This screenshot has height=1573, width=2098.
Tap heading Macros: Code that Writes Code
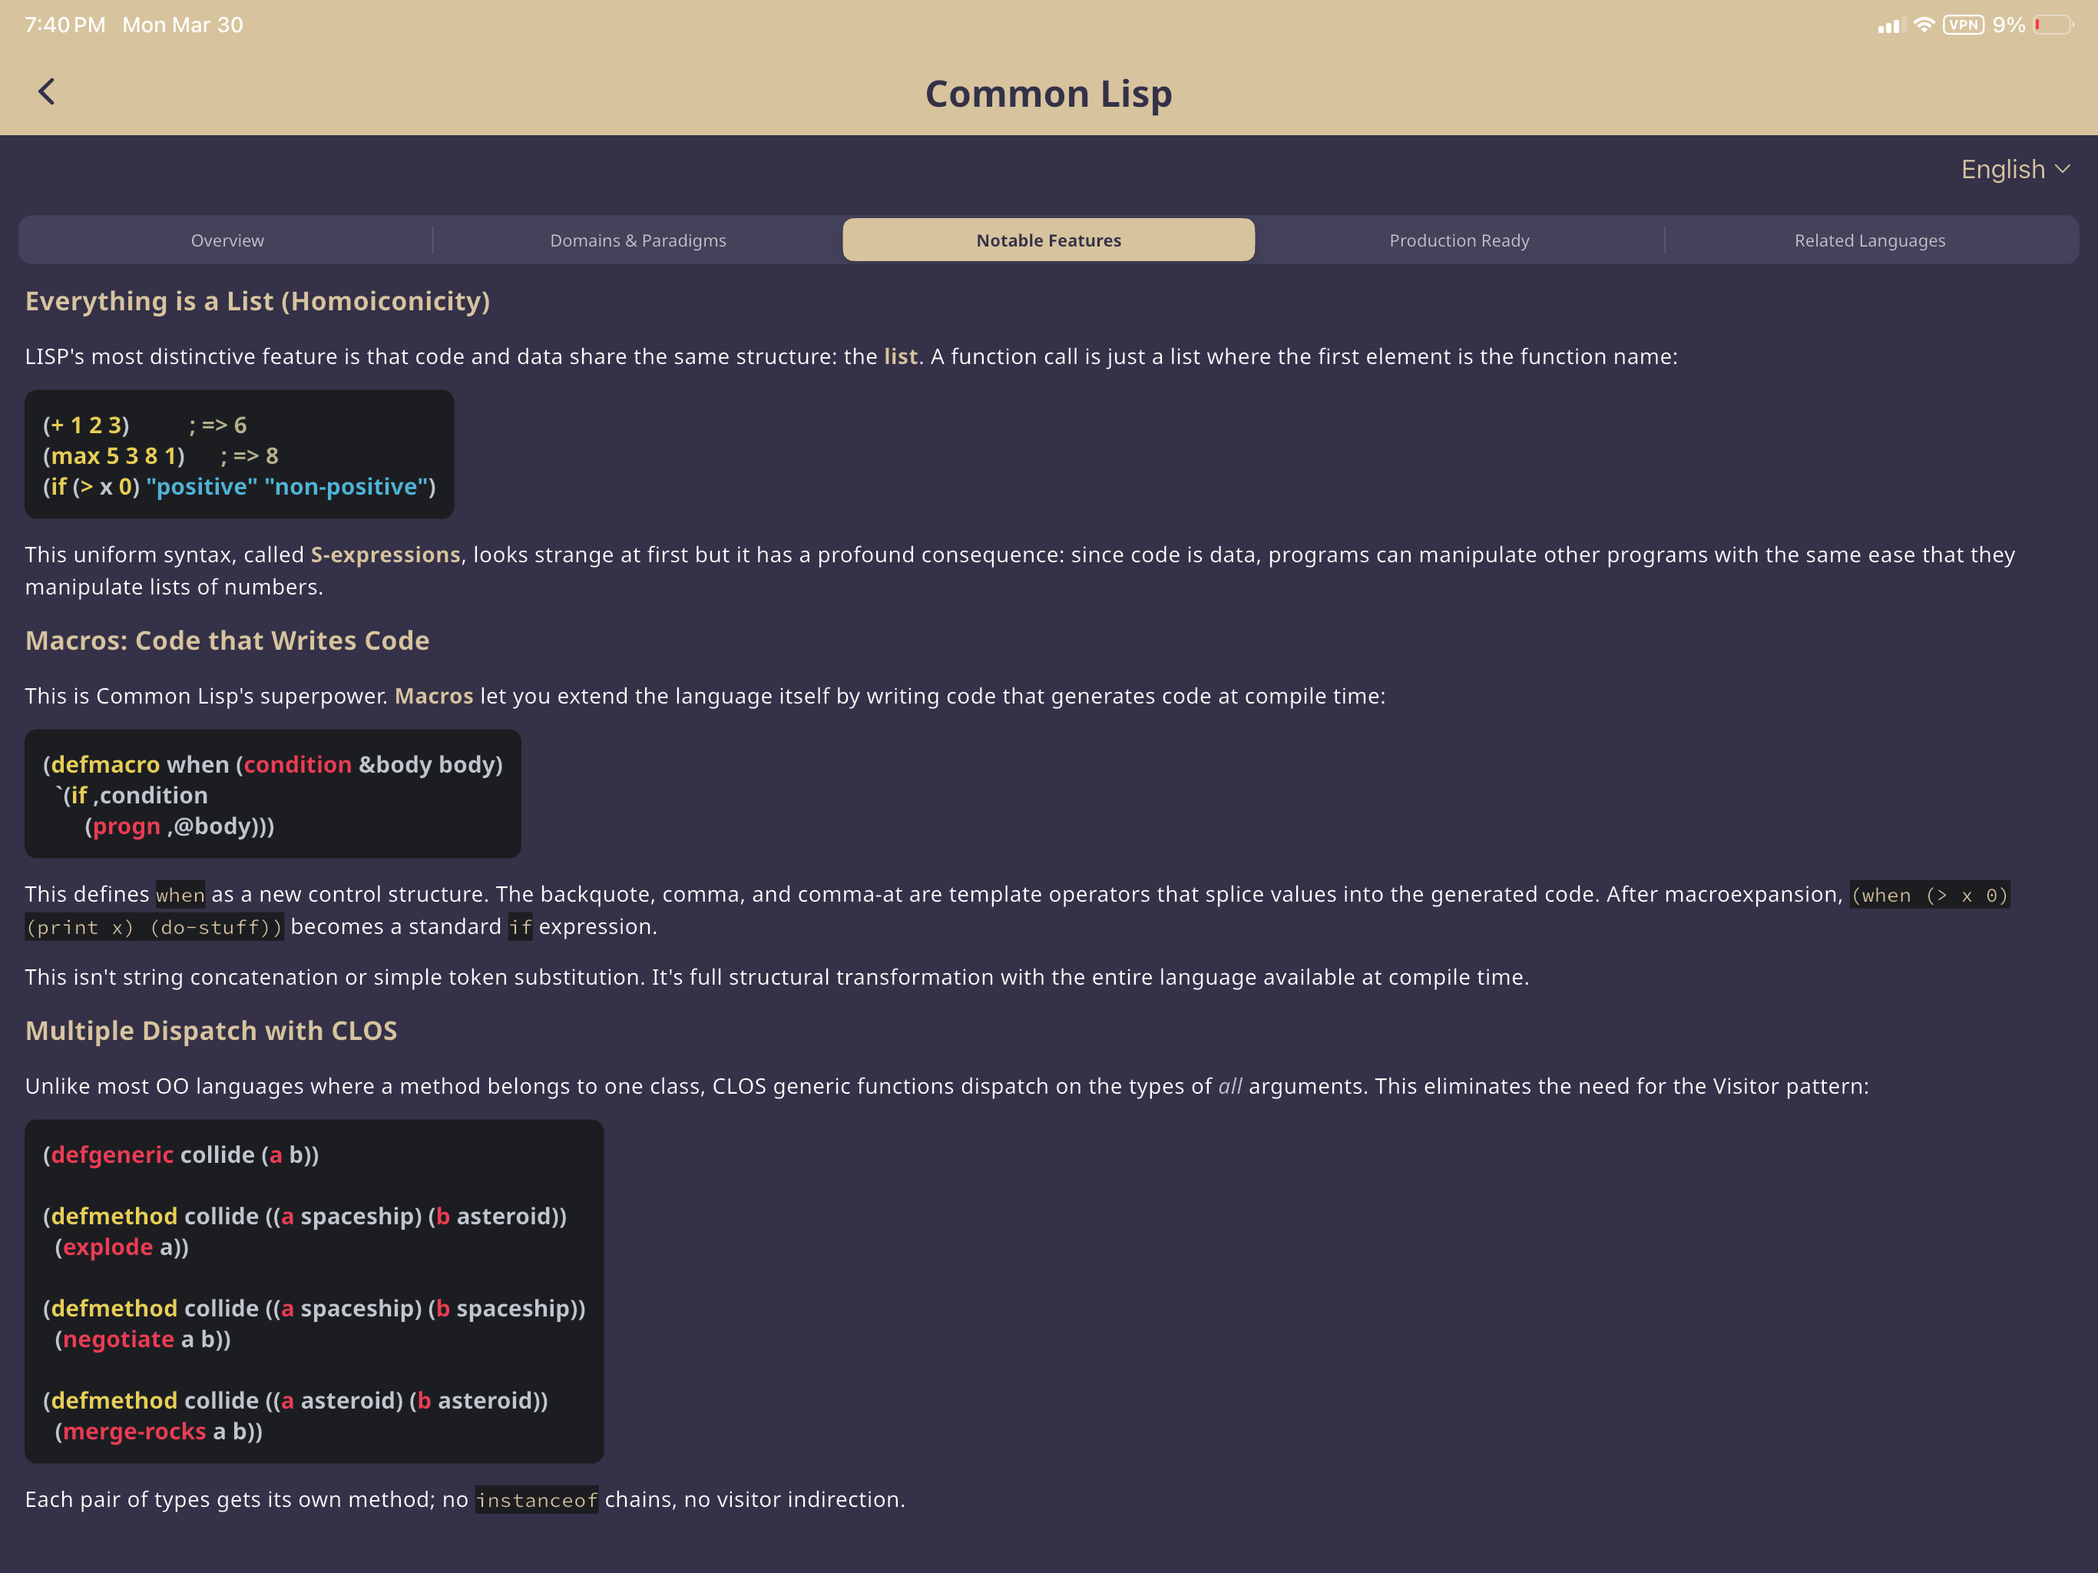click(x=227, y=641)
